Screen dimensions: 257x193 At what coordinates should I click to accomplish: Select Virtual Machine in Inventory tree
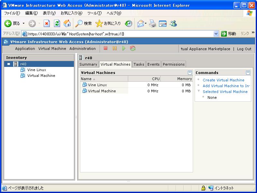click(x=41, y=76)
